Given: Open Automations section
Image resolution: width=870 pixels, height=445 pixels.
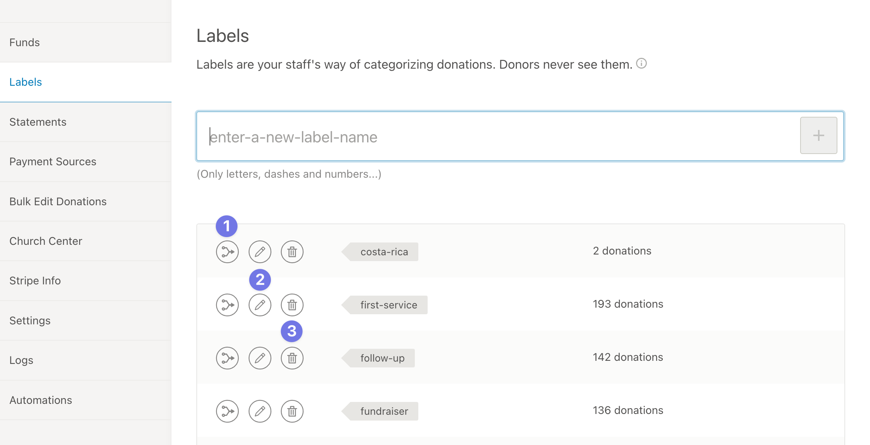Looking at the screenshot, I should coord(85,400).
